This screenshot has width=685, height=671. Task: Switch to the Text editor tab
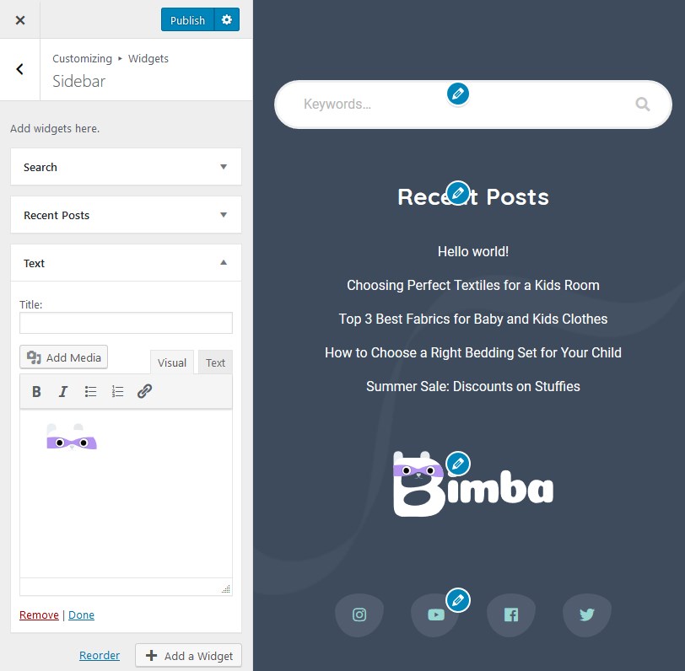[215, 362]
